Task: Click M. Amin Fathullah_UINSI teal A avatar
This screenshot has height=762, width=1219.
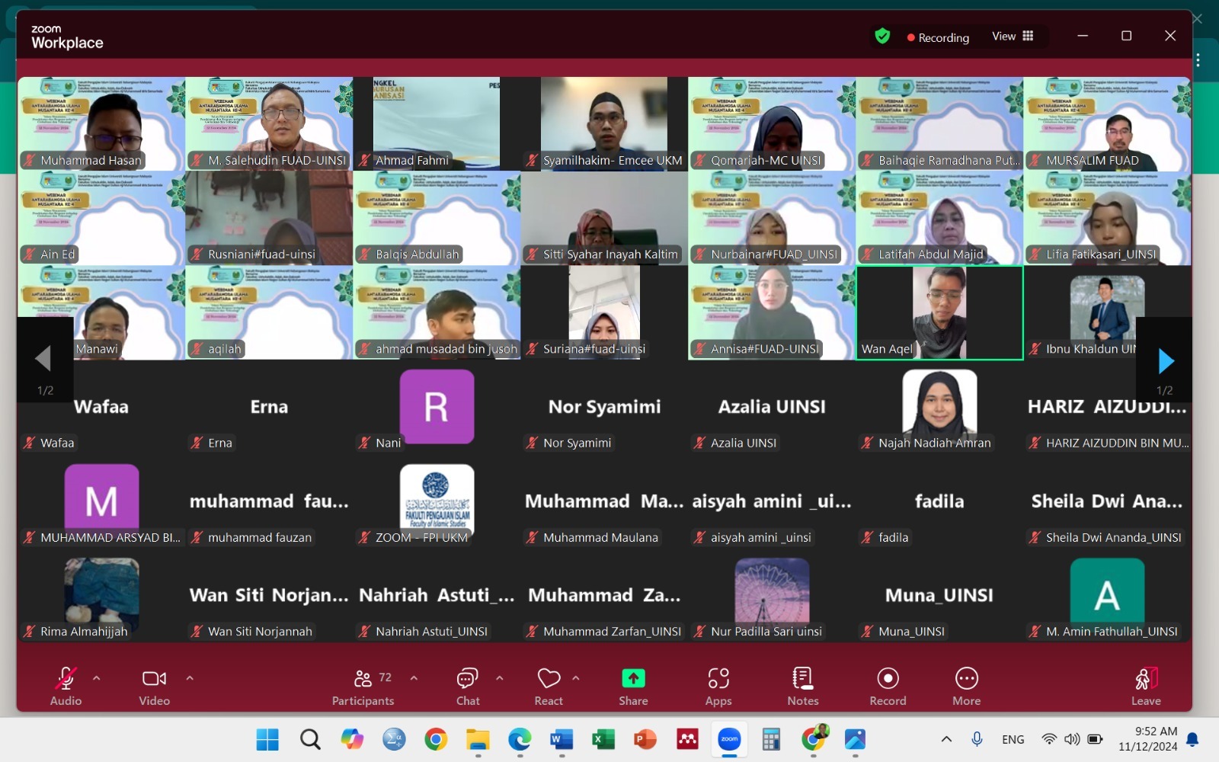Action: tap(1107, 595)
